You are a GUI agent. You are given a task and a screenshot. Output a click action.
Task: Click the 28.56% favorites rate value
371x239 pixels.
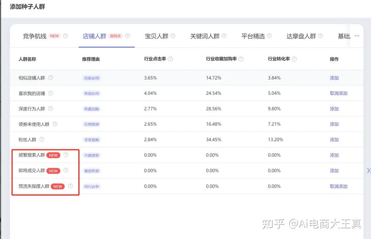[x=213, y=109]
